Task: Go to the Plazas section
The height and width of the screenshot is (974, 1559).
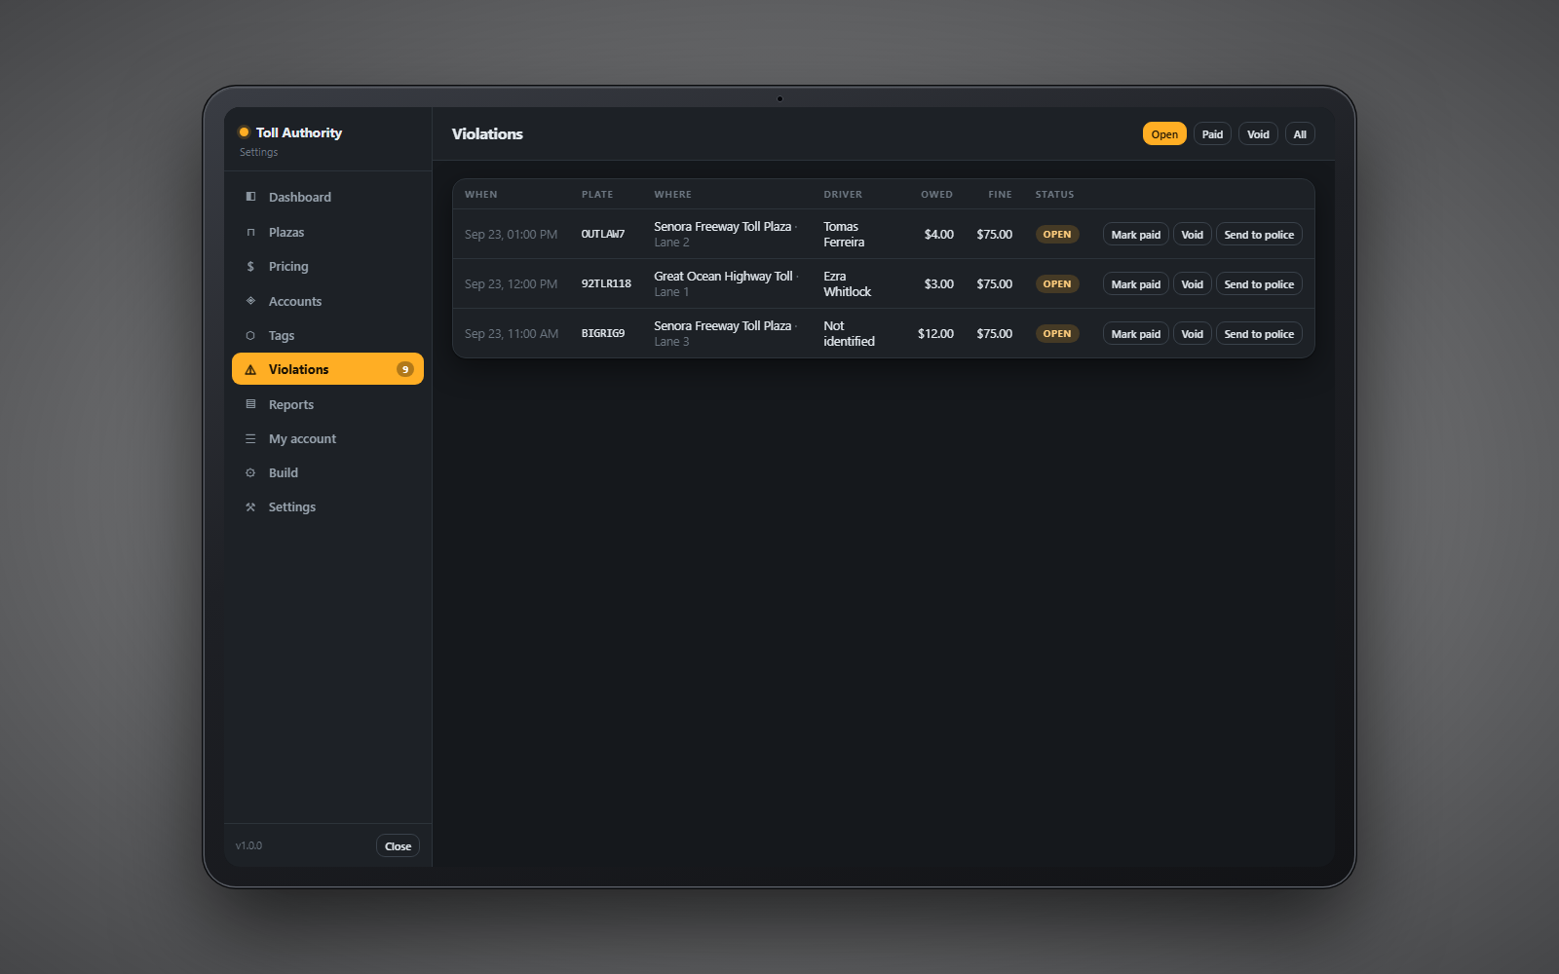Action: pos(327,232)
